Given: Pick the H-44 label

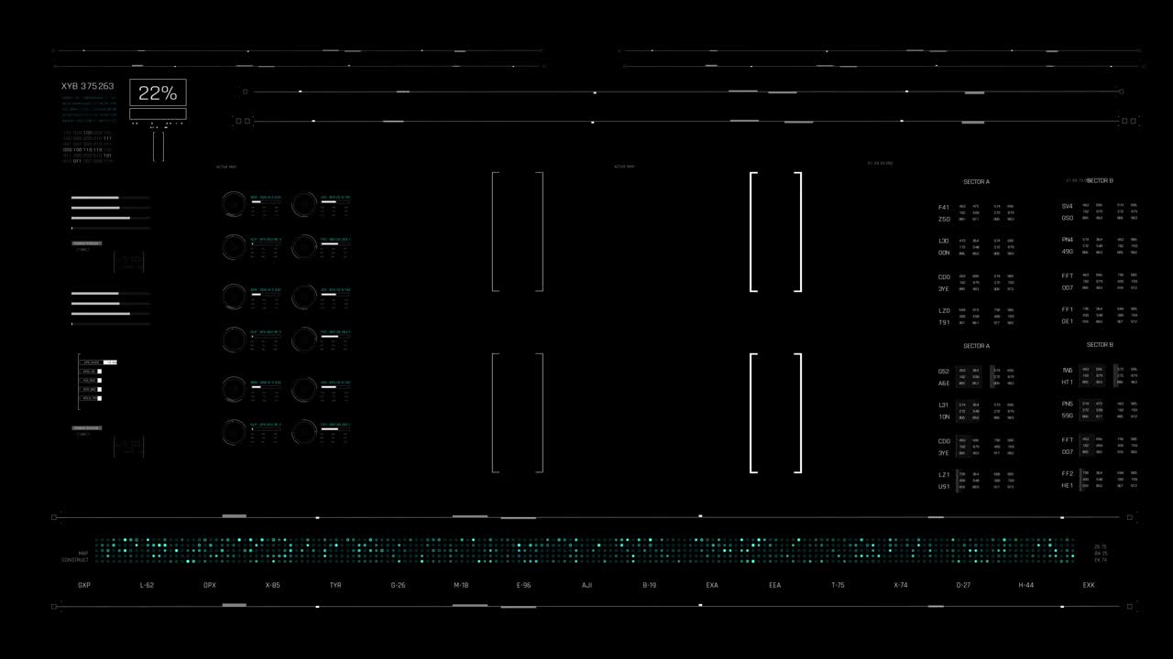Looking at the screenshot, I should [1026, 585].
